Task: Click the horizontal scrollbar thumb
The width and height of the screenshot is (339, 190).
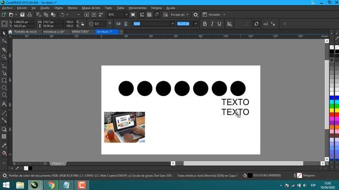Action: [x=244, y=163]
